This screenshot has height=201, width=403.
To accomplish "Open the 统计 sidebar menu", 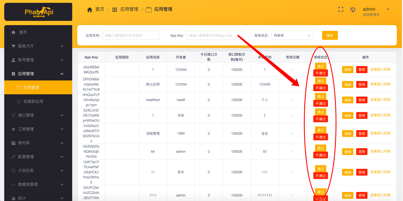I will click(x=38, y=198).
